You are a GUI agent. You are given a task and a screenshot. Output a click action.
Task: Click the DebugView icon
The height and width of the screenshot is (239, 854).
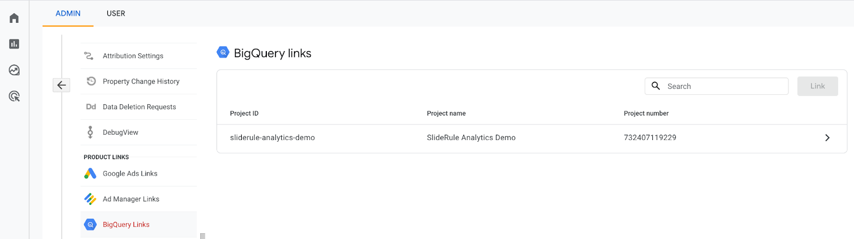point(90,132)
